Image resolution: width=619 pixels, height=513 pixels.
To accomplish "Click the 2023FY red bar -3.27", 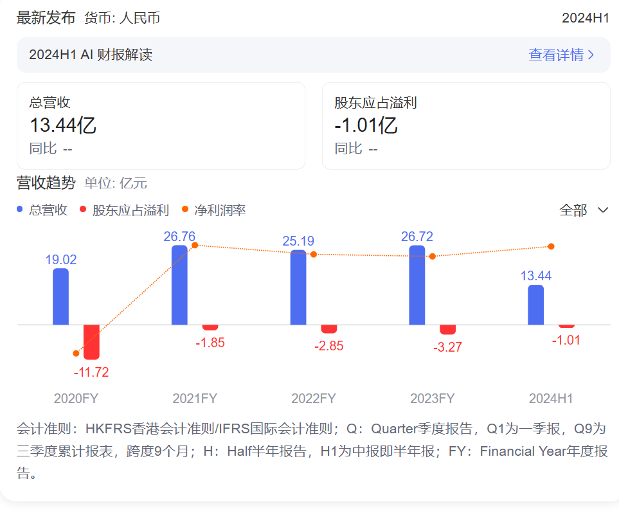I will coord(448,329).
